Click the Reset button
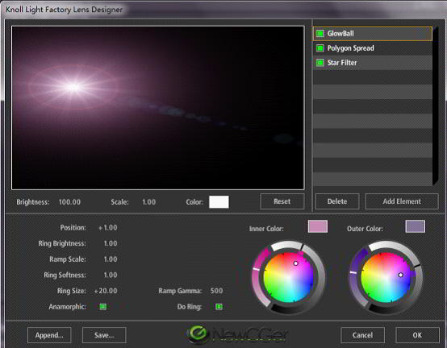The image size is (447, 348). coord(282,201)
